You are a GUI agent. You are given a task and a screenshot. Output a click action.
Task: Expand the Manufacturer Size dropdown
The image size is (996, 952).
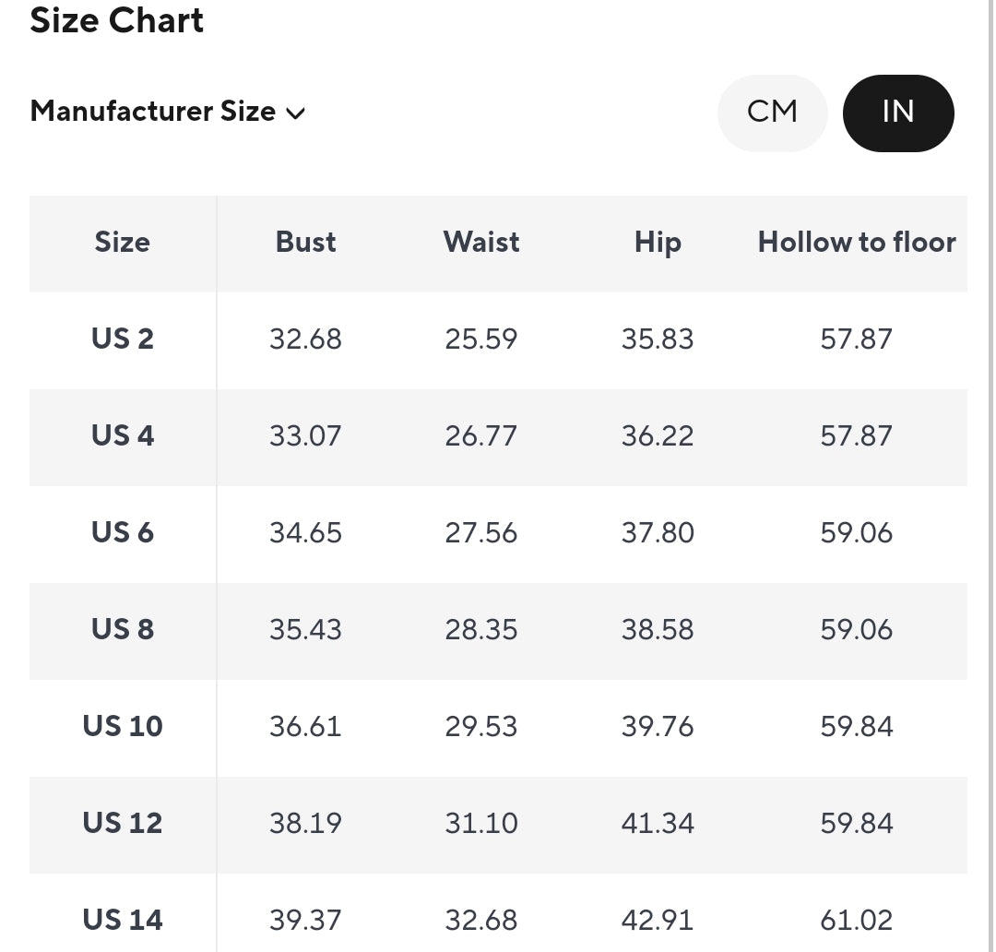(x=166, y=112)
